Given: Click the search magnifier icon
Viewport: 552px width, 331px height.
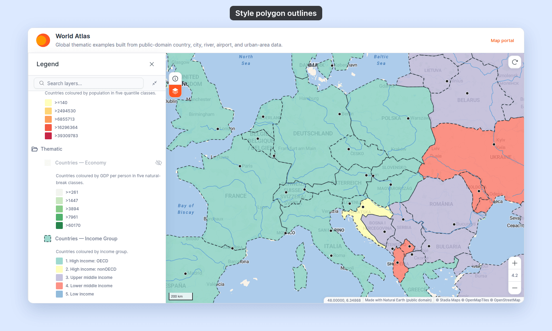Looking at the screenshot, I should [x=42, y=83].
